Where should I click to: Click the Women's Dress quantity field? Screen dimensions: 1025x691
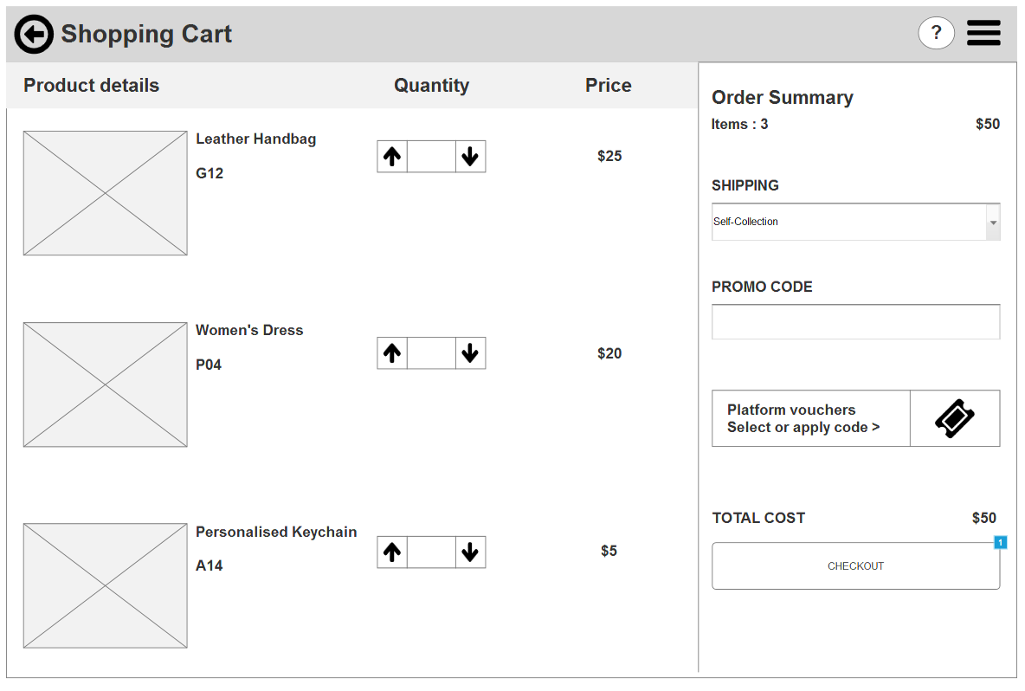pos(431,353)
